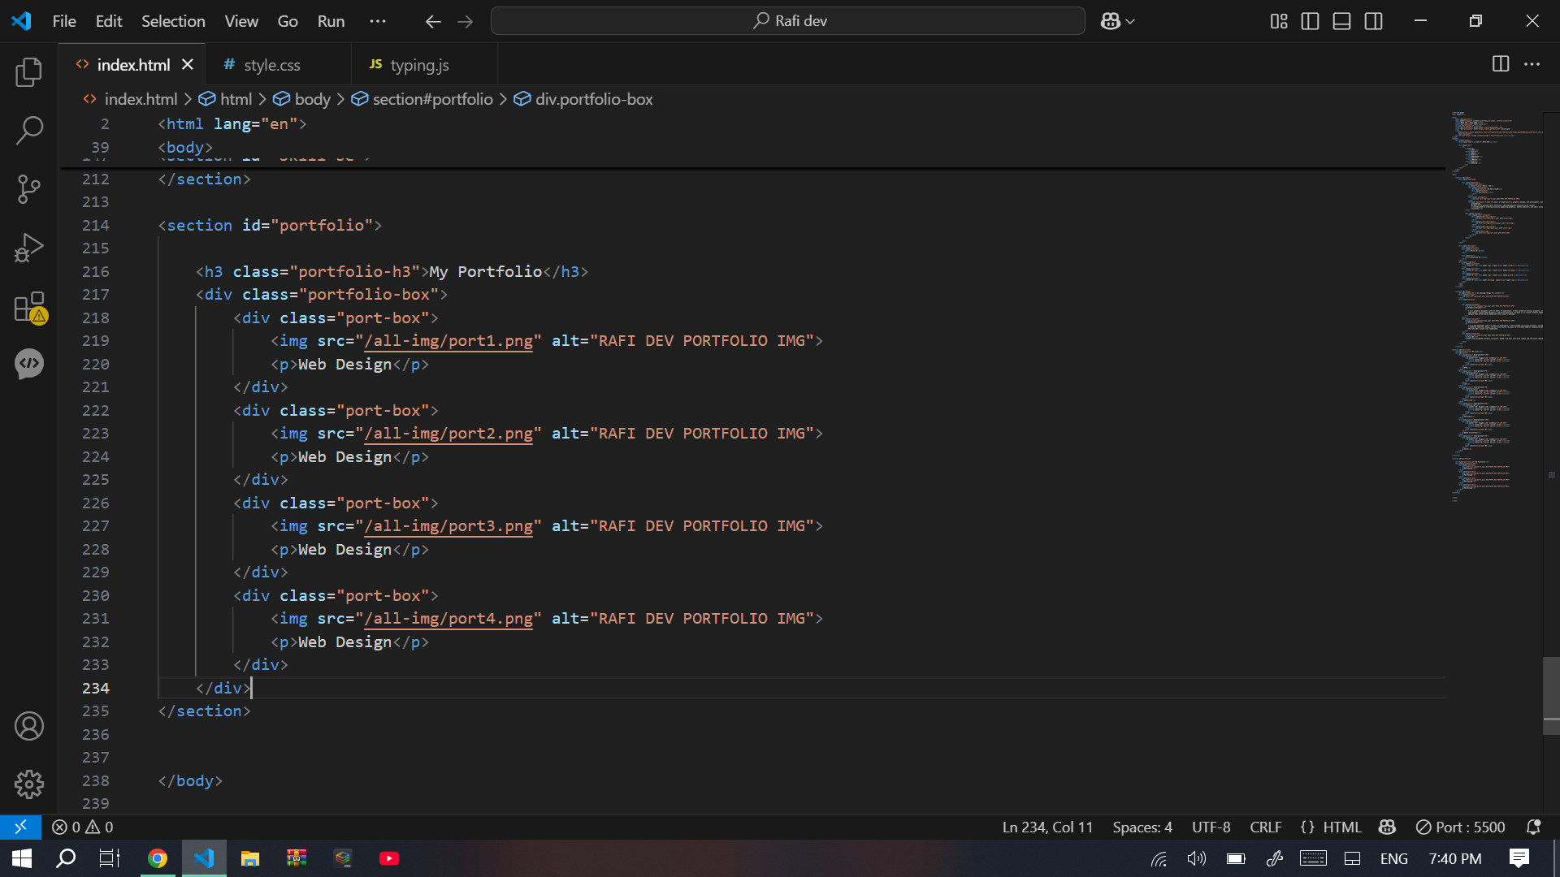The height and width of the screenshot is (877, 1560).
Task: Open File Explorer from the taskbar
Action: 250,858
